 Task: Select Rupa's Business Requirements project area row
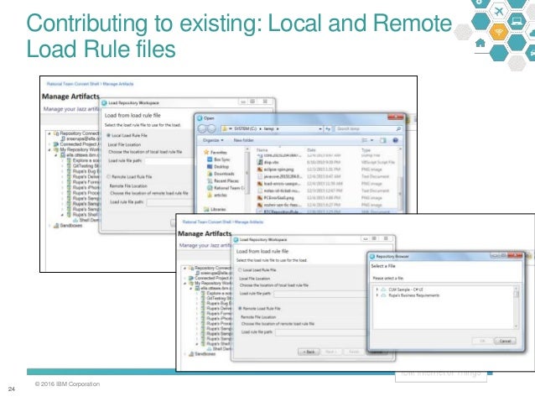pyautogui.click(x=410, y=295)
